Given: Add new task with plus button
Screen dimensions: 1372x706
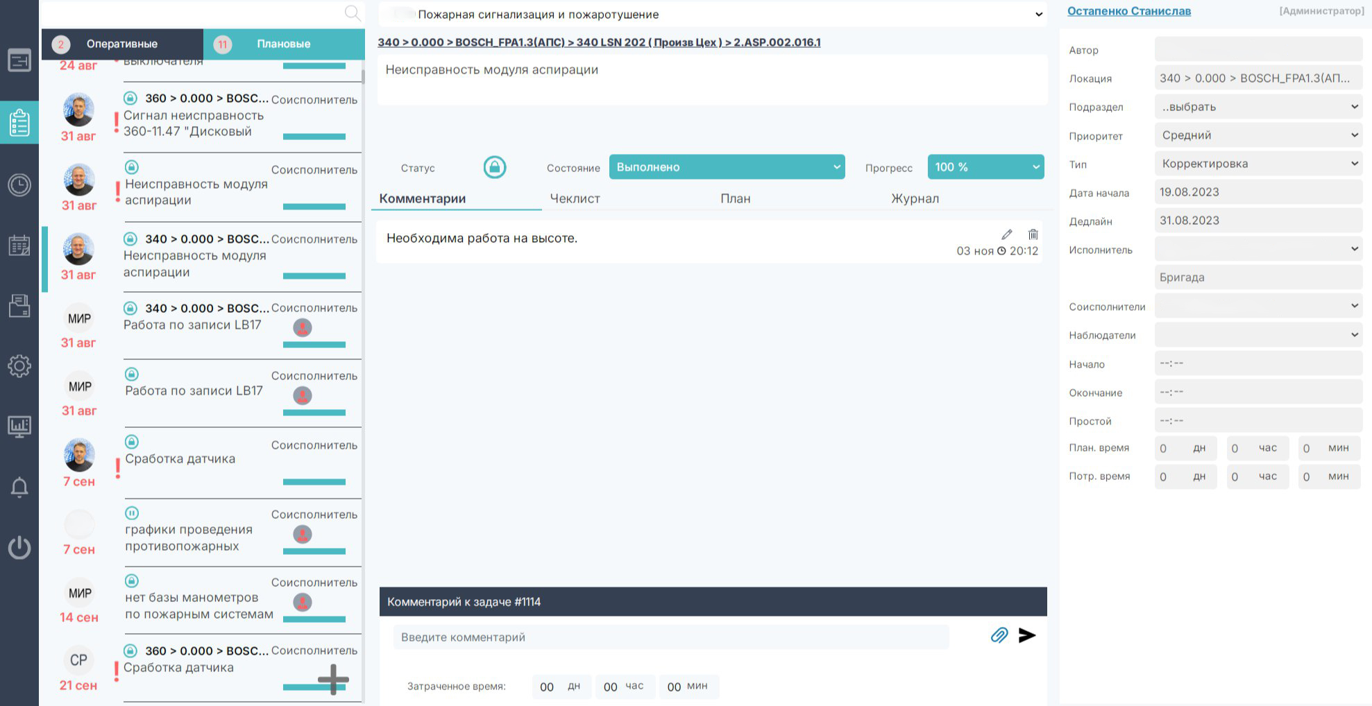Looking at the screenshot, I should [333, 679].
